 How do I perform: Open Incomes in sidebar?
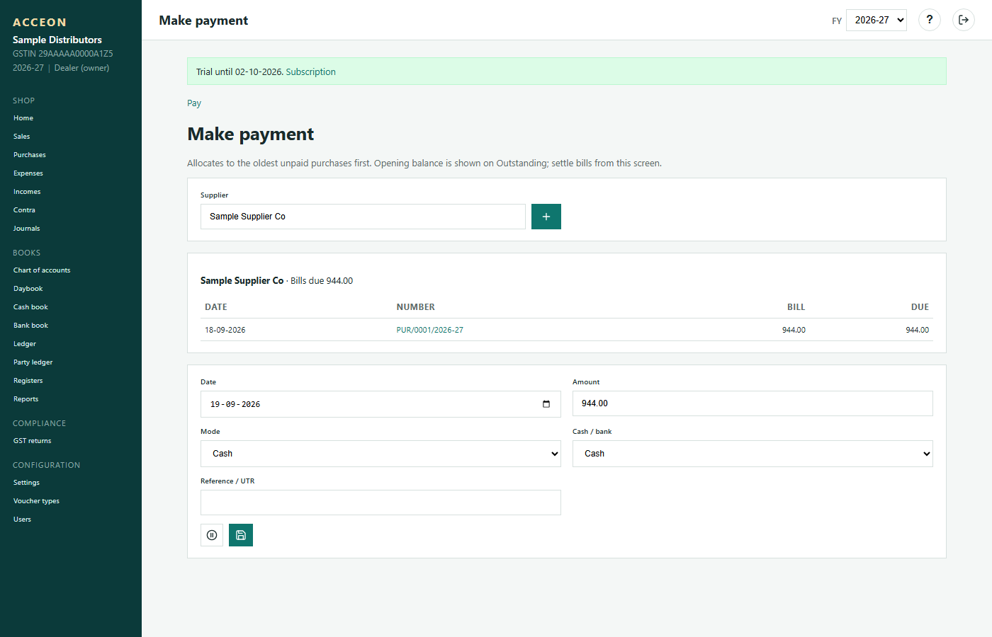(x=27, y=192)
